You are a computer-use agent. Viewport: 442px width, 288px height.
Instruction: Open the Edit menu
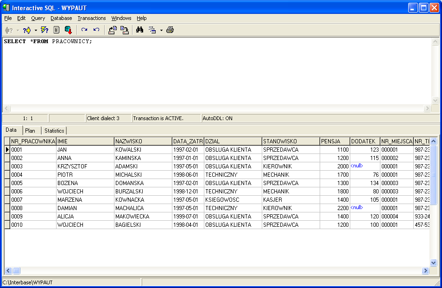click(x=21, y=18)
